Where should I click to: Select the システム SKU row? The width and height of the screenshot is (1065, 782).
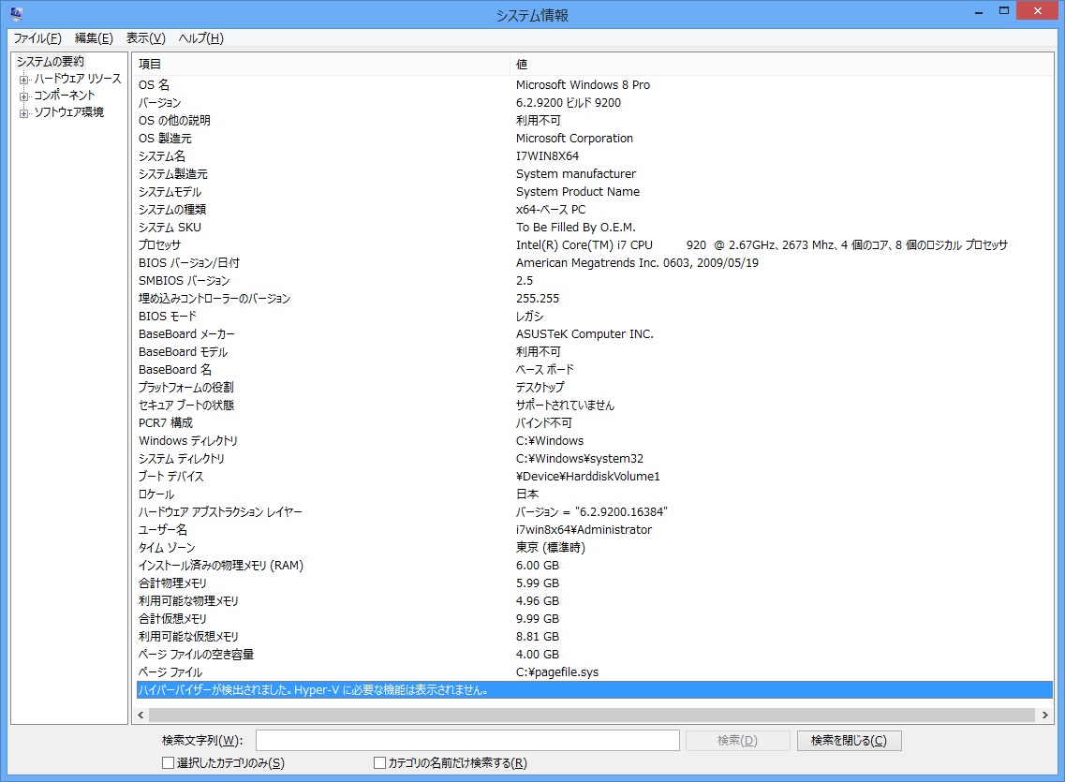(x=594, y=228)
